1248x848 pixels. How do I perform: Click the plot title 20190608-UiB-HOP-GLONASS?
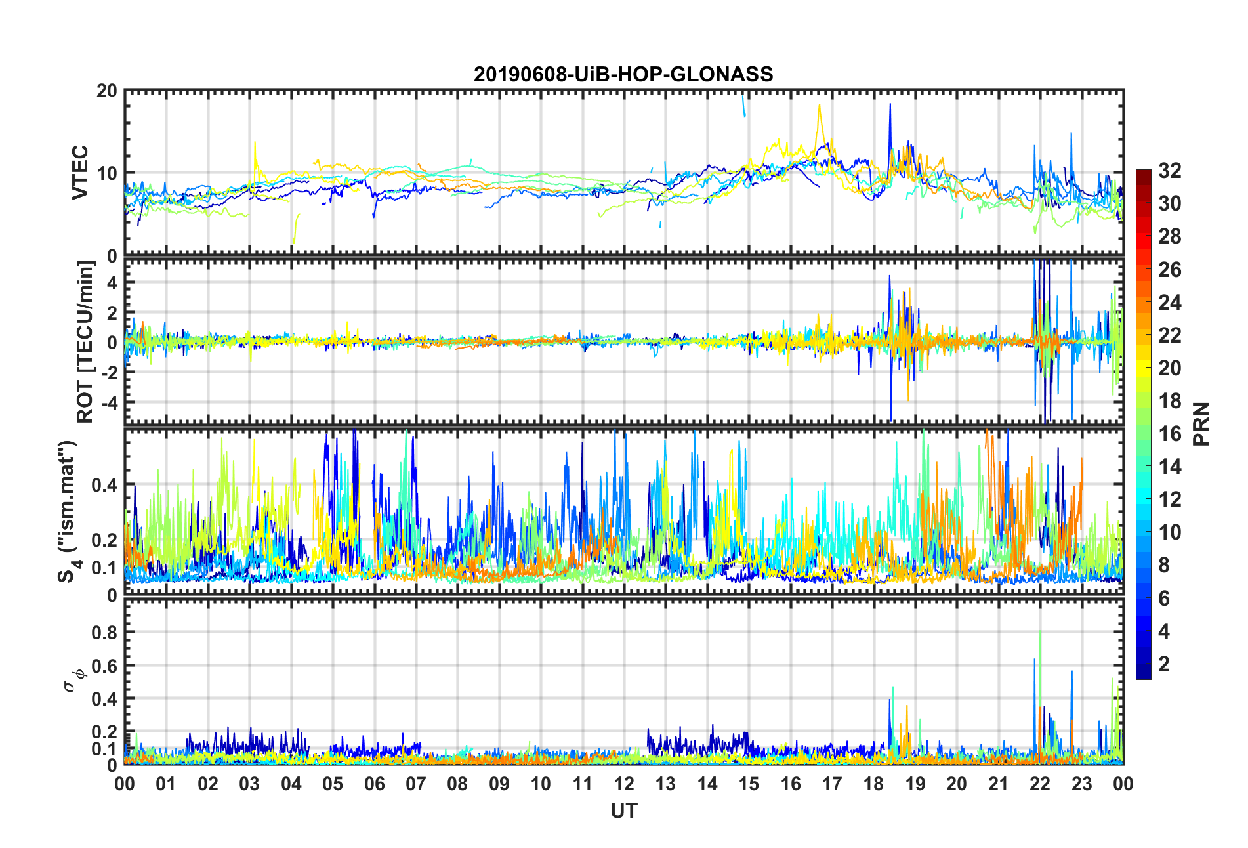point(623,74)
